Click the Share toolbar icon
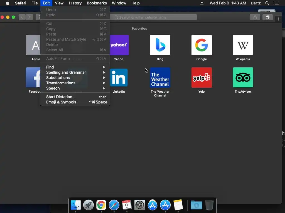285x213 pixels. pos(255,17)
